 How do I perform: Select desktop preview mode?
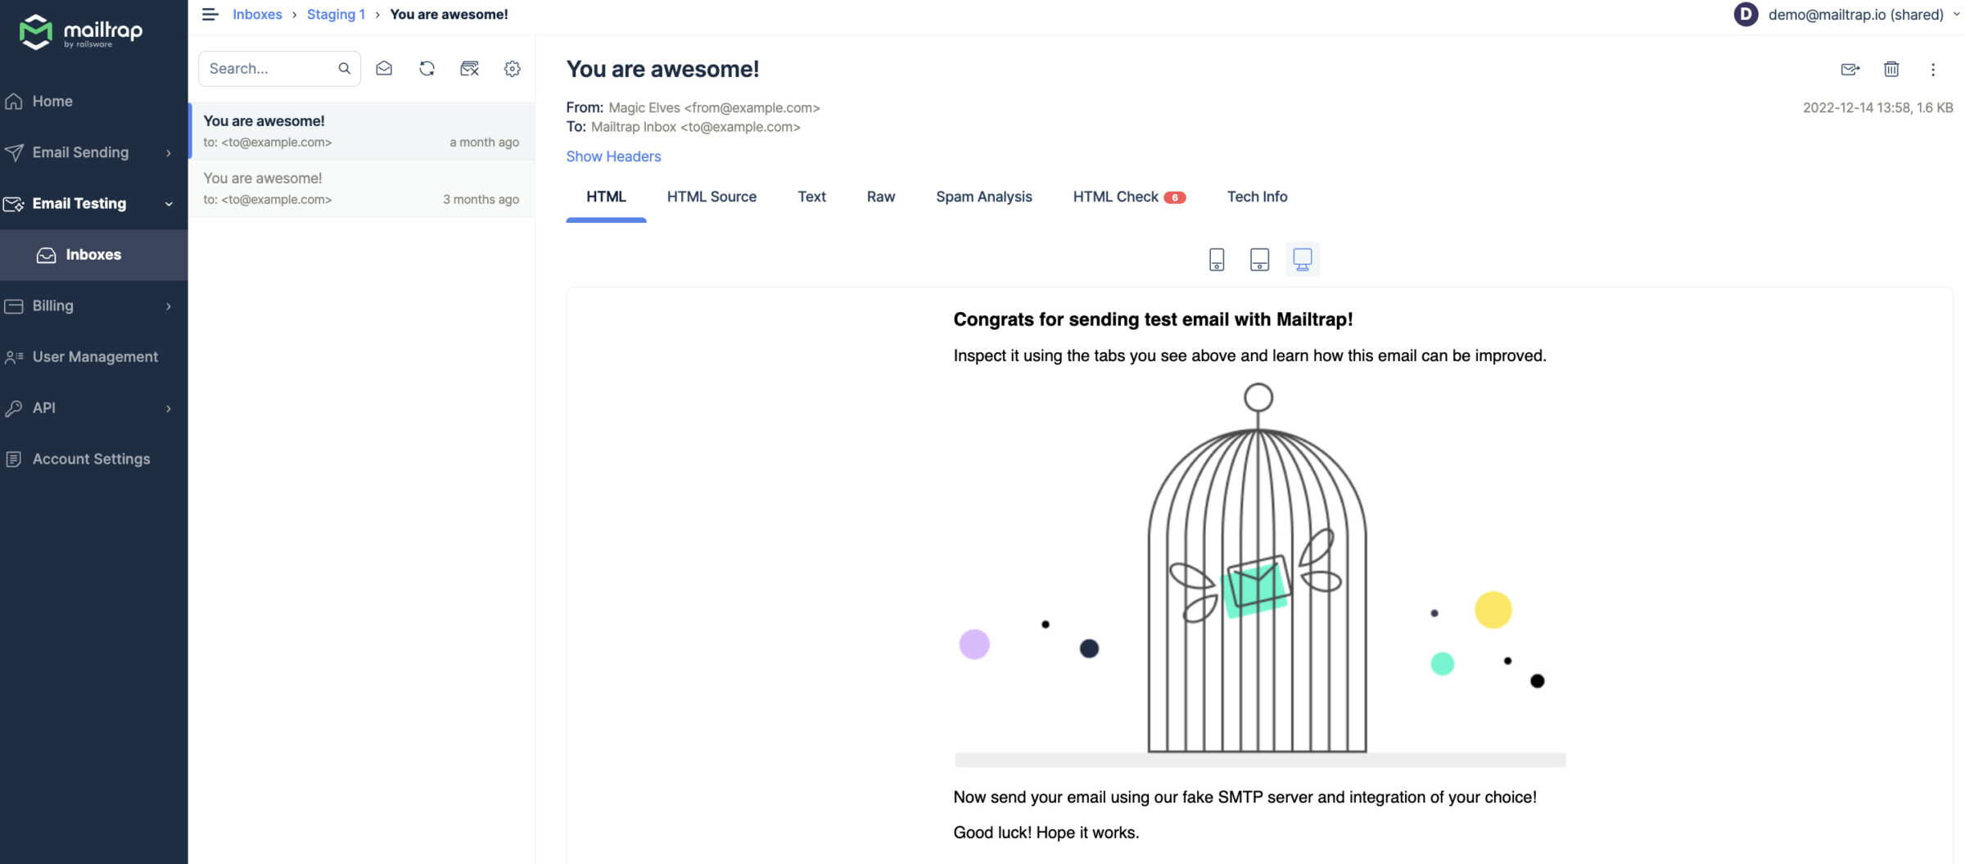[1303, 260]
